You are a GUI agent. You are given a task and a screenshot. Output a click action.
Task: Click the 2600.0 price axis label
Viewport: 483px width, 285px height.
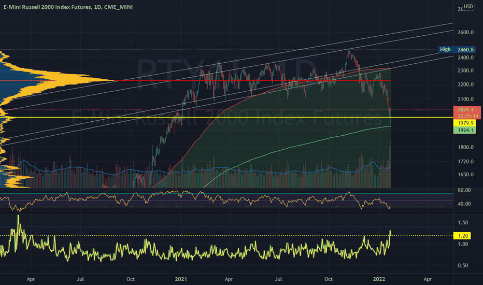[x=465, y=32]
